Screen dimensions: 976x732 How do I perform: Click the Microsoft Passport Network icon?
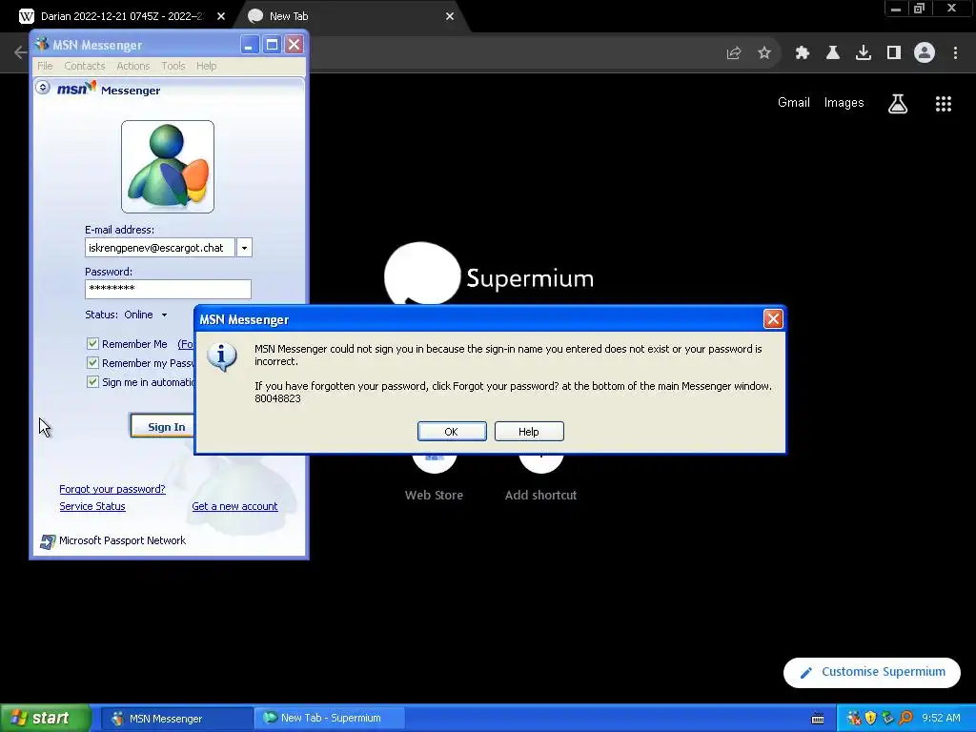click(x=48, y=541)
